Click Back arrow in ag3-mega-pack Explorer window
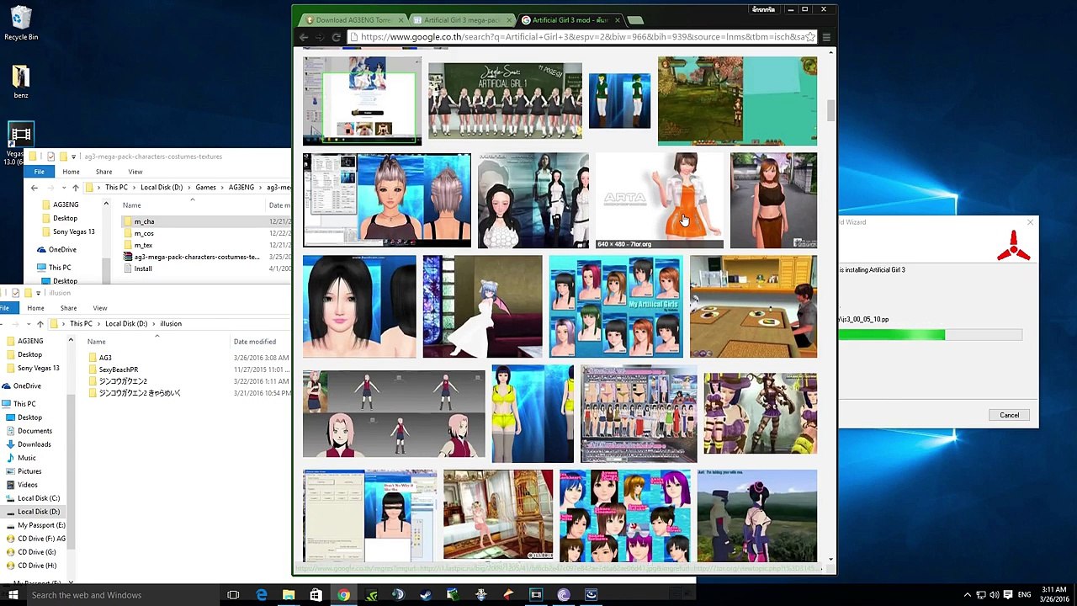The image size is (1077, 606). point(34,188)
